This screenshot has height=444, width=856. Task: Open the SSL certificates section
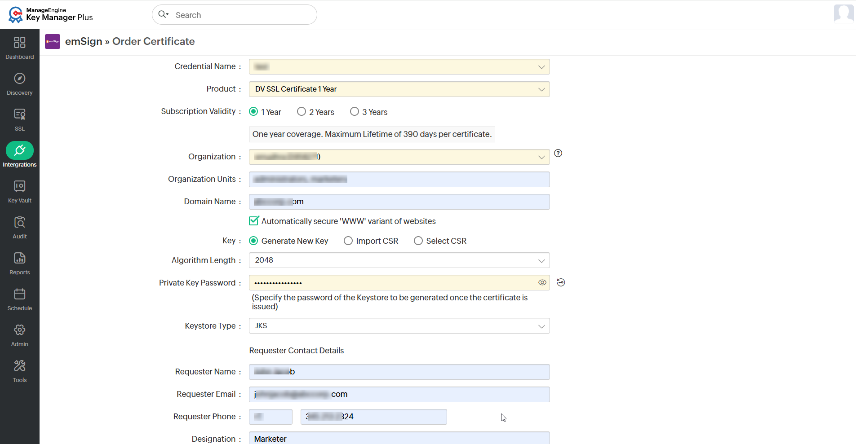click(x=20, y=119)
